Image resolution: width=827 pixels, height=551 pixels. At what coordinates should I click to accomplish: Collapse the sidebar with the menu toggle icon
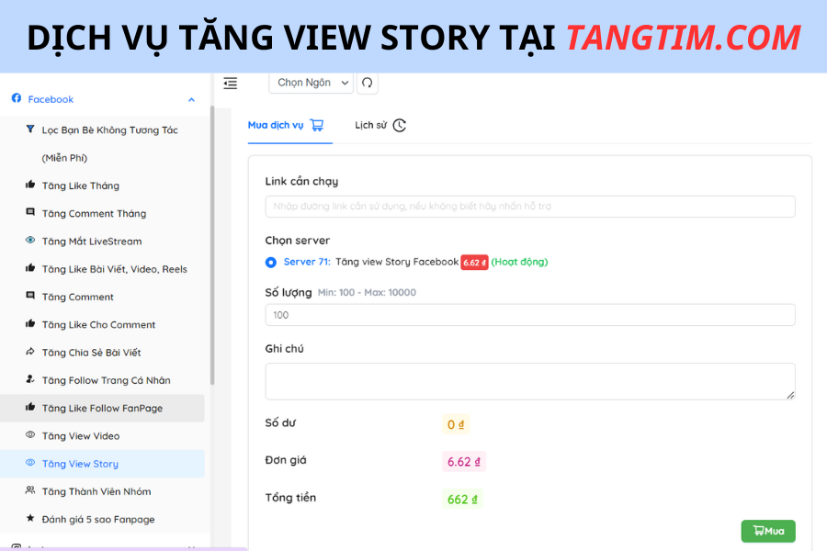point(231,83)
